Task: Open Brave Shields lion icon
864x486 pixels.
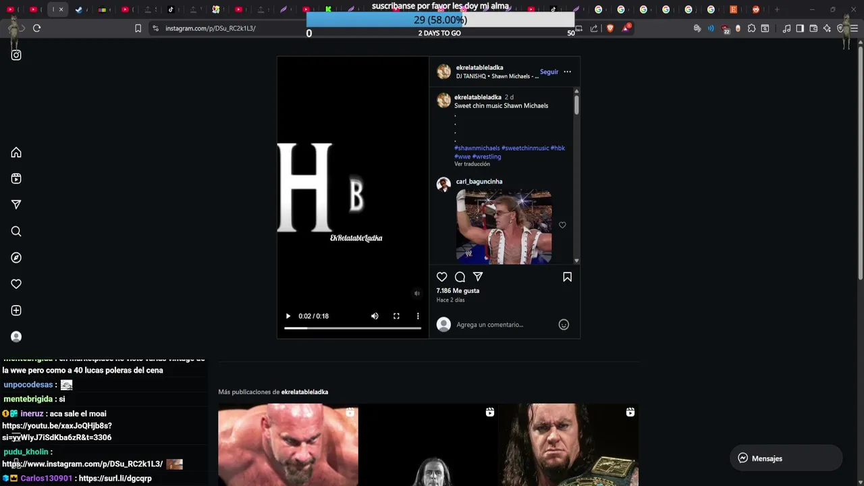Action: coord(610,28)
